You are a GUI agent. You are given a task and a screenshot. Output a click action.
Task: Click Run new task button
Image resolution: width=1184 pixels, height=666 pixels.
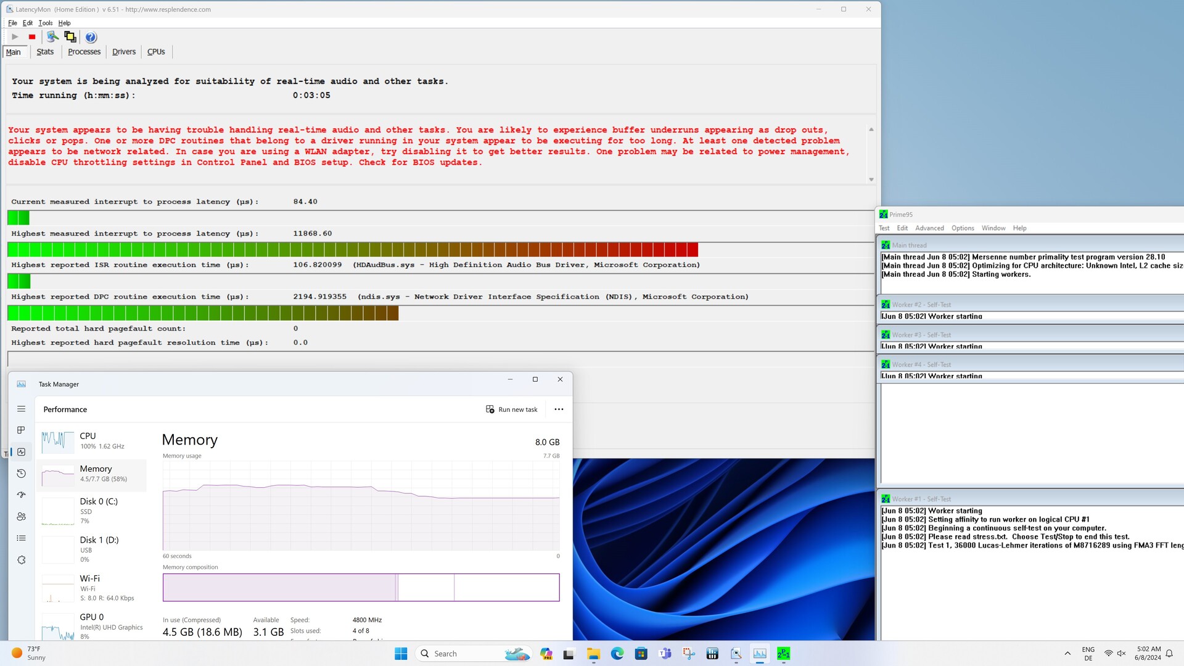tap(512, 409)
